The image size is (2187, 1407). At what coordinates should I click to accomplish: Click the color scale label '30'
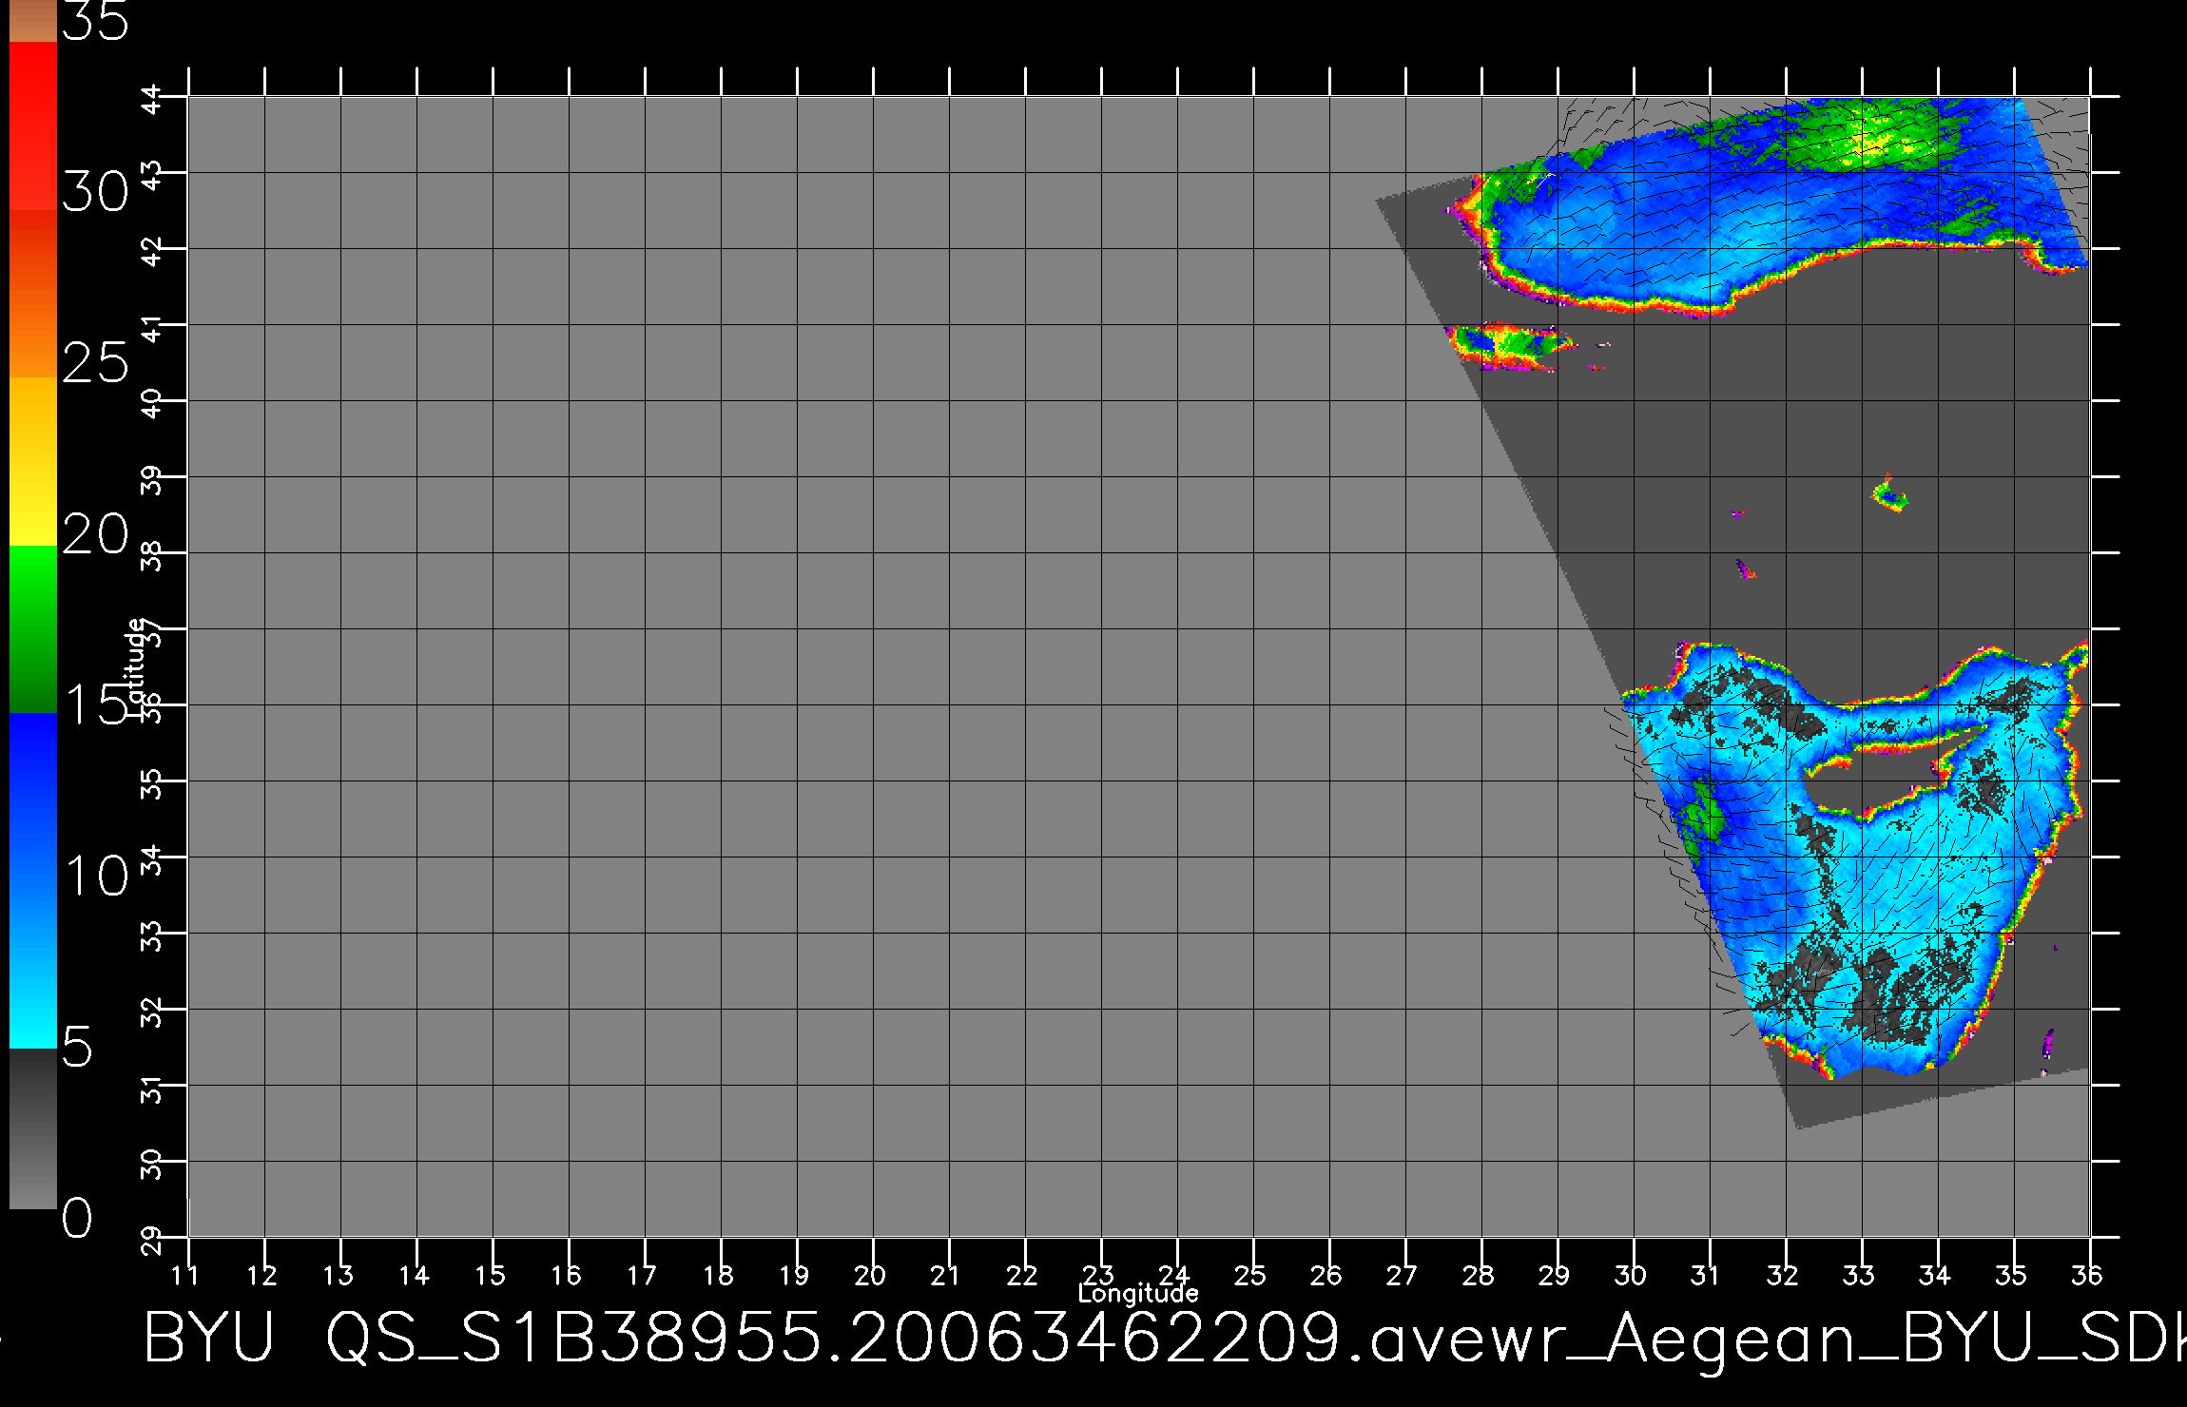95,193
